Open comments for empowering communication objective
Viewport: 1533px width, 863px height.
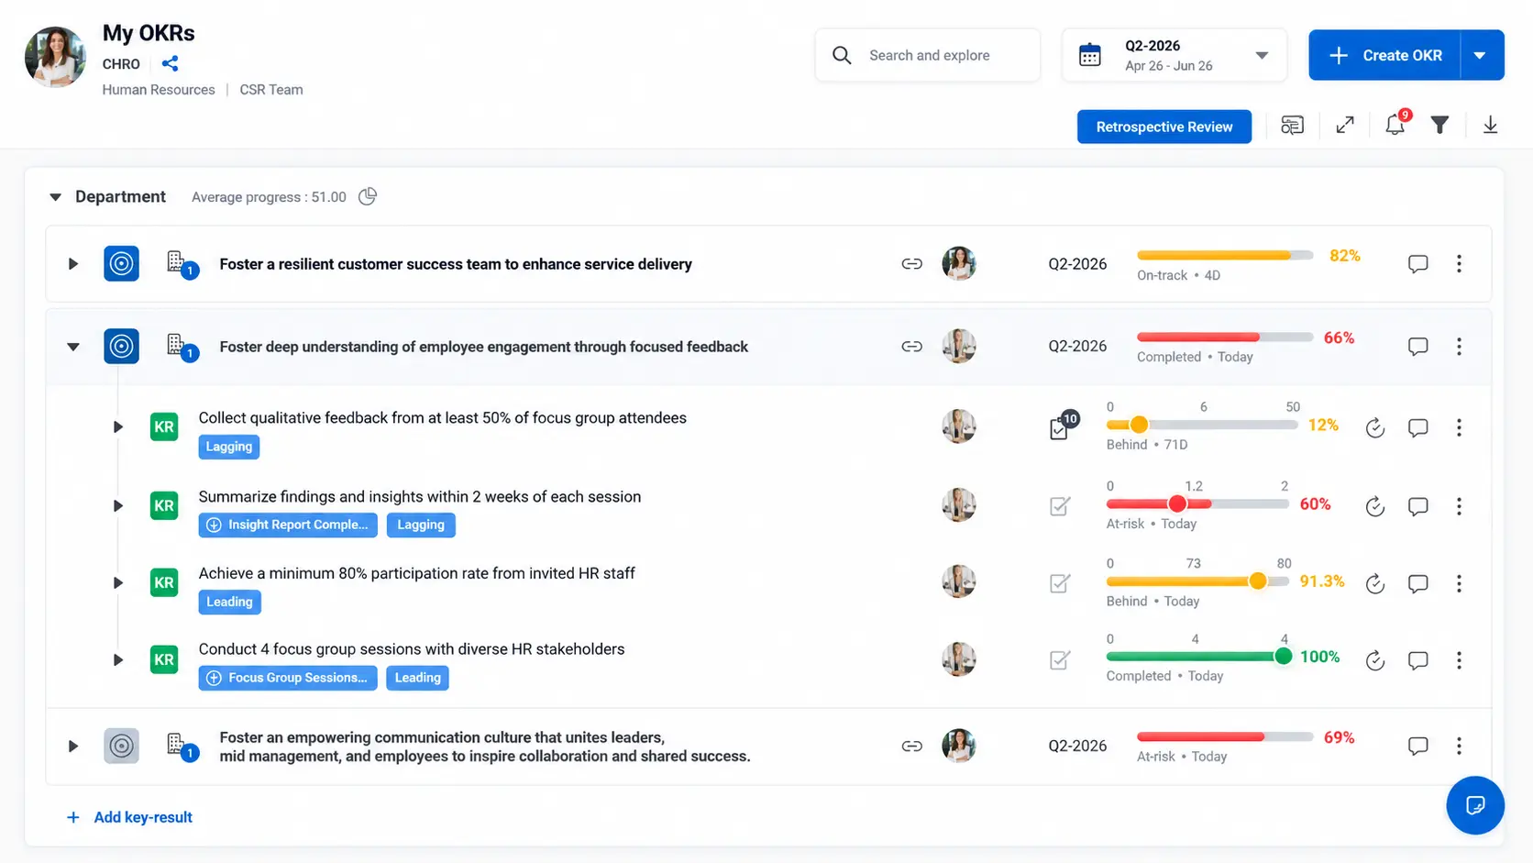click(x=1417, y=747)
